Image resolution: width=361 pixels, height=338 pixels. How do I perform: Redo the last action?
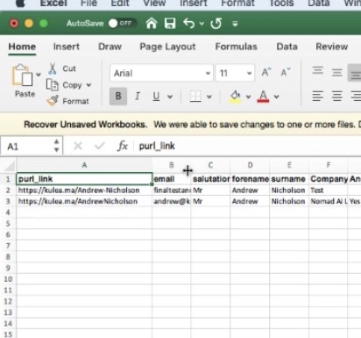click(216, 24)
